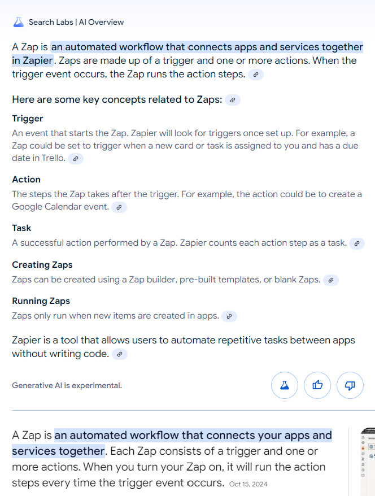Open the Creating Zaps source link icon
This screenshot has width=375, height=496.
coord(331,280)
